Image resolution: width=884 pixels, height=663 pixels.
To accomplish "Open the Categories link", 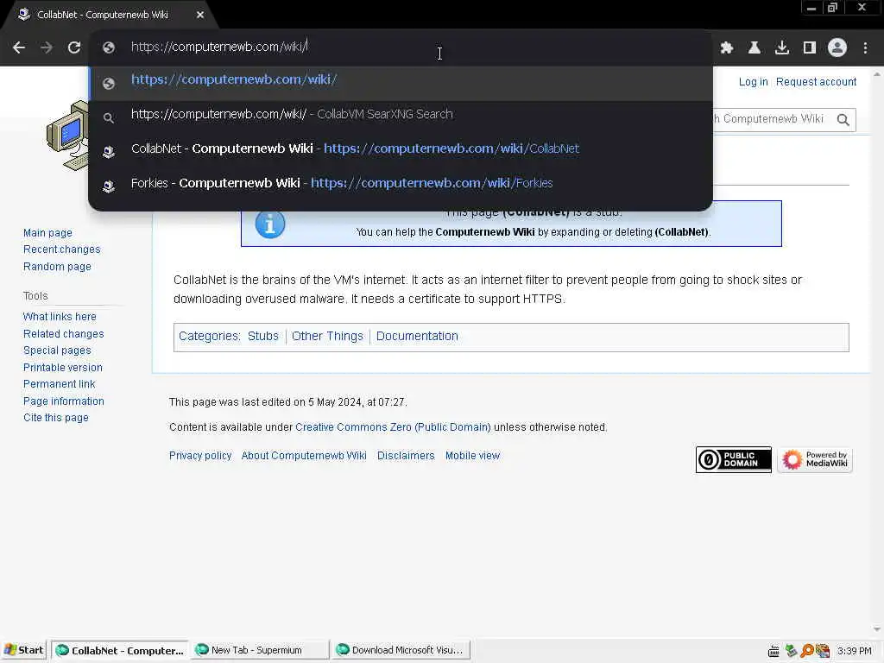I will [x=208, y=336].
